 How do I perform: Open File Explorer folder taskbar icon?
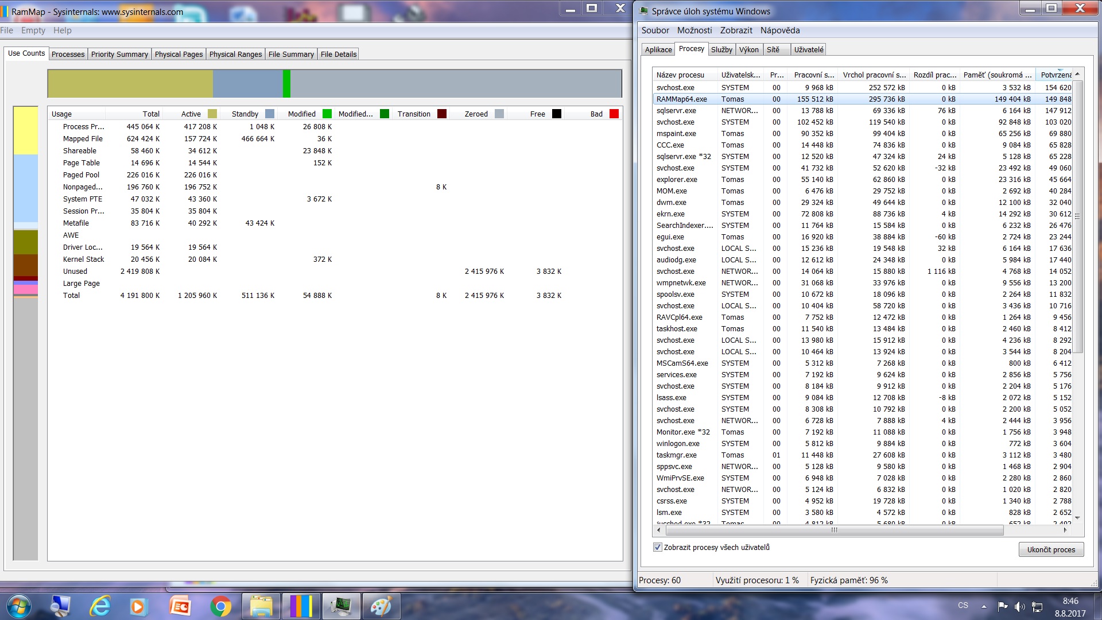pyautogui.click(x=261, y=606)
